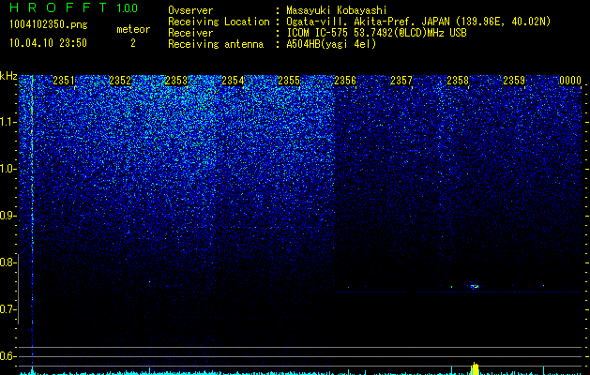590x375 pixels.
Task: Select the 1.0 kHz frequency label
Action: point(8,169)
